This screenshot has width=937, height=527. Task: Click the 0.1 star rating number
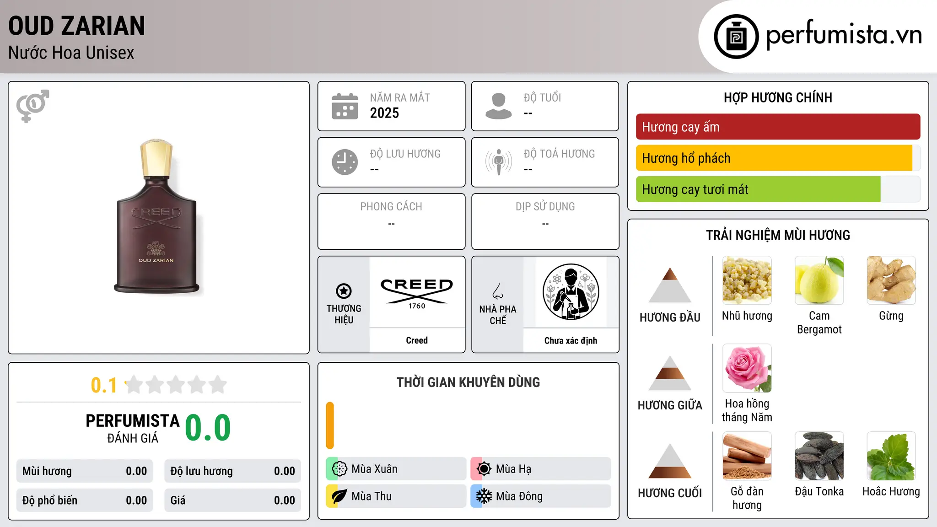point(104,385)
